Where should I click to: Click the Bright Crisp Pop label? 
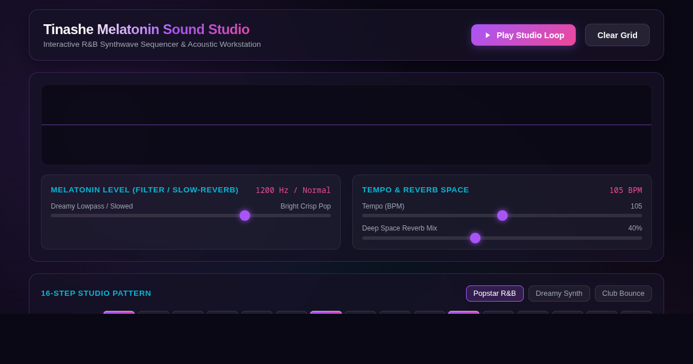(x=305, y=206)
